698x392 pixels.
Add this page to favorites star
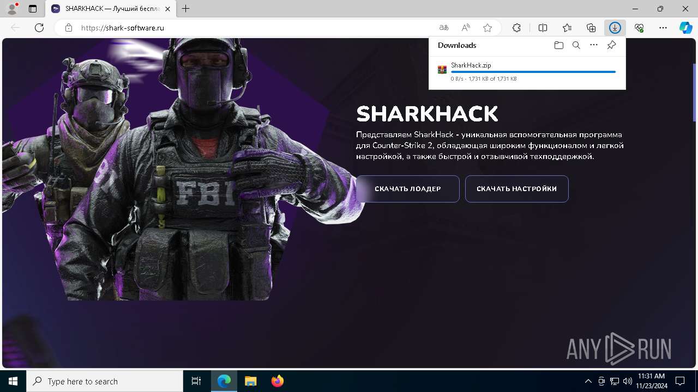(488, 28)
